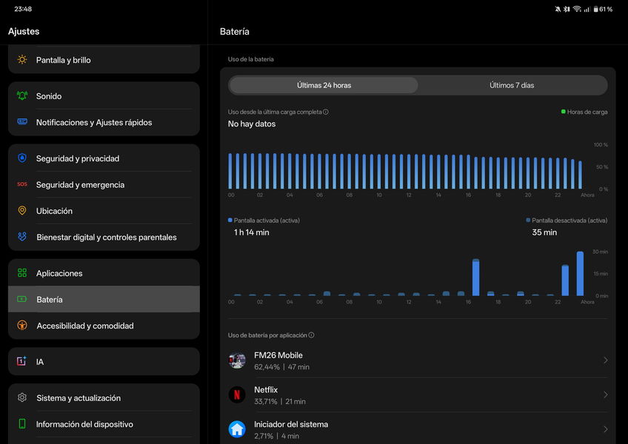
Task: Tap the Netflix app icon
Action: tap(237, 395)
